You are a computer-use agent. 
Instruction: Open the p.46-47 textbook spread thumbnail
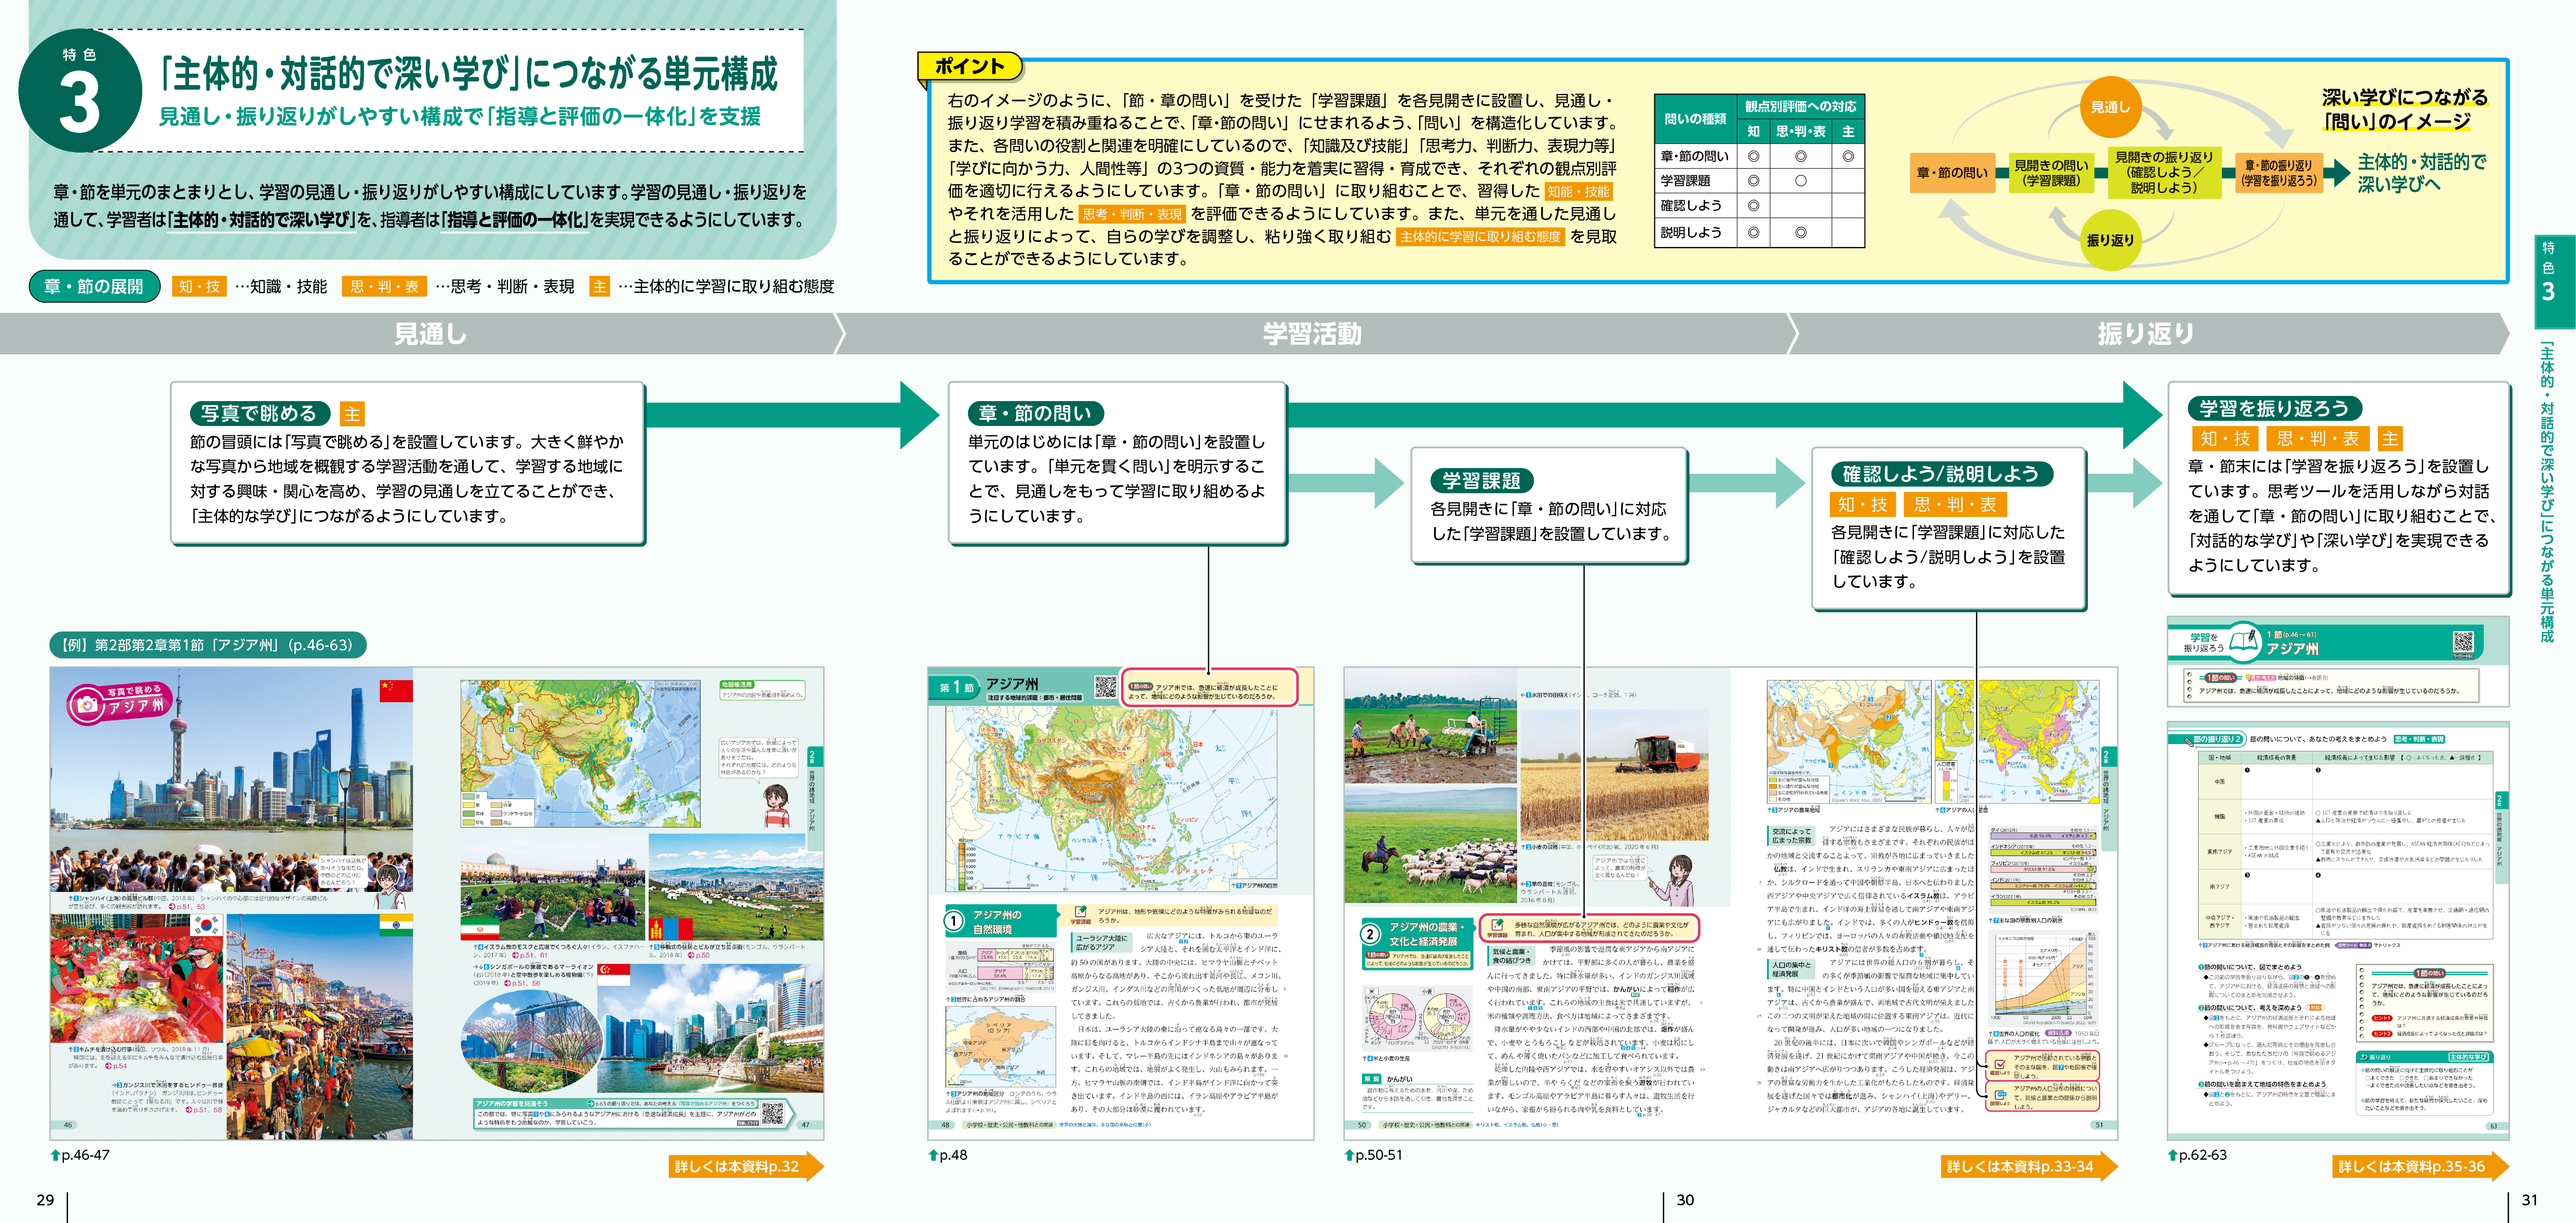pyautogui.click(x=437, y=904)
